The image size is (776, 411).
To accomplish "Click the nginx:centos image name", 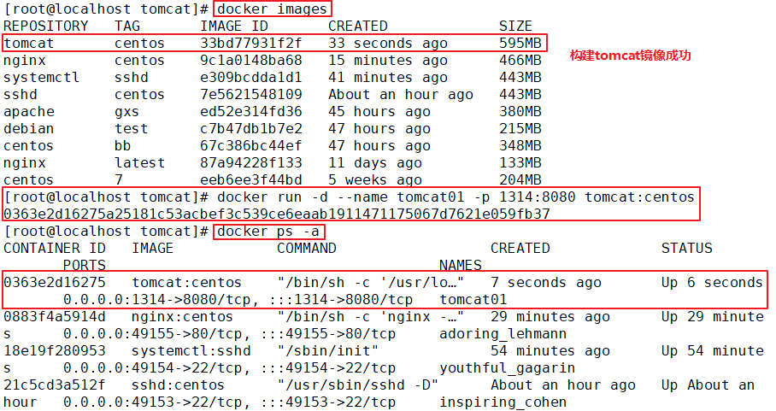I will pos(182,316).
